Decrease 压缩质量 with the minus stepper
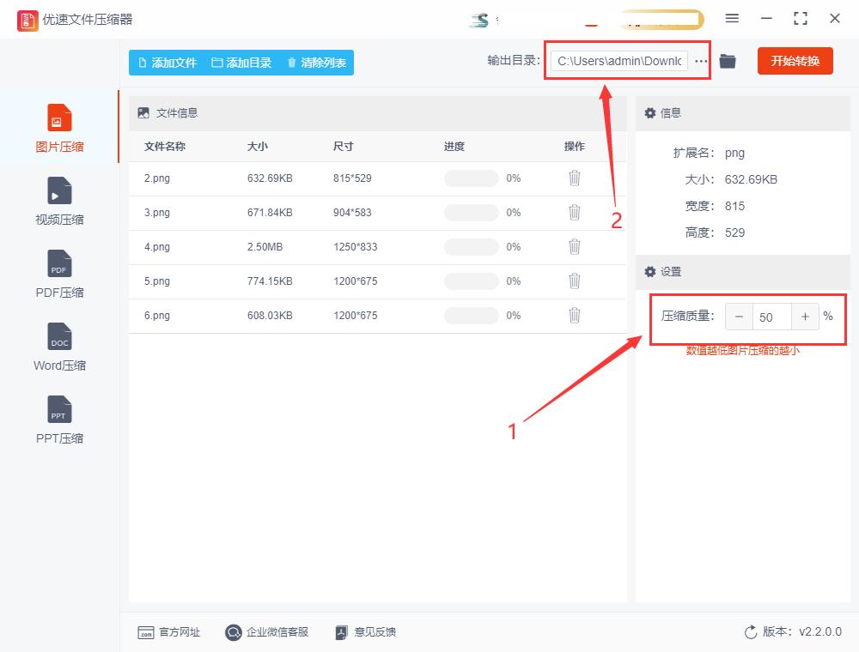This screenshot has height=652, width=859. [x=739, y=317]
